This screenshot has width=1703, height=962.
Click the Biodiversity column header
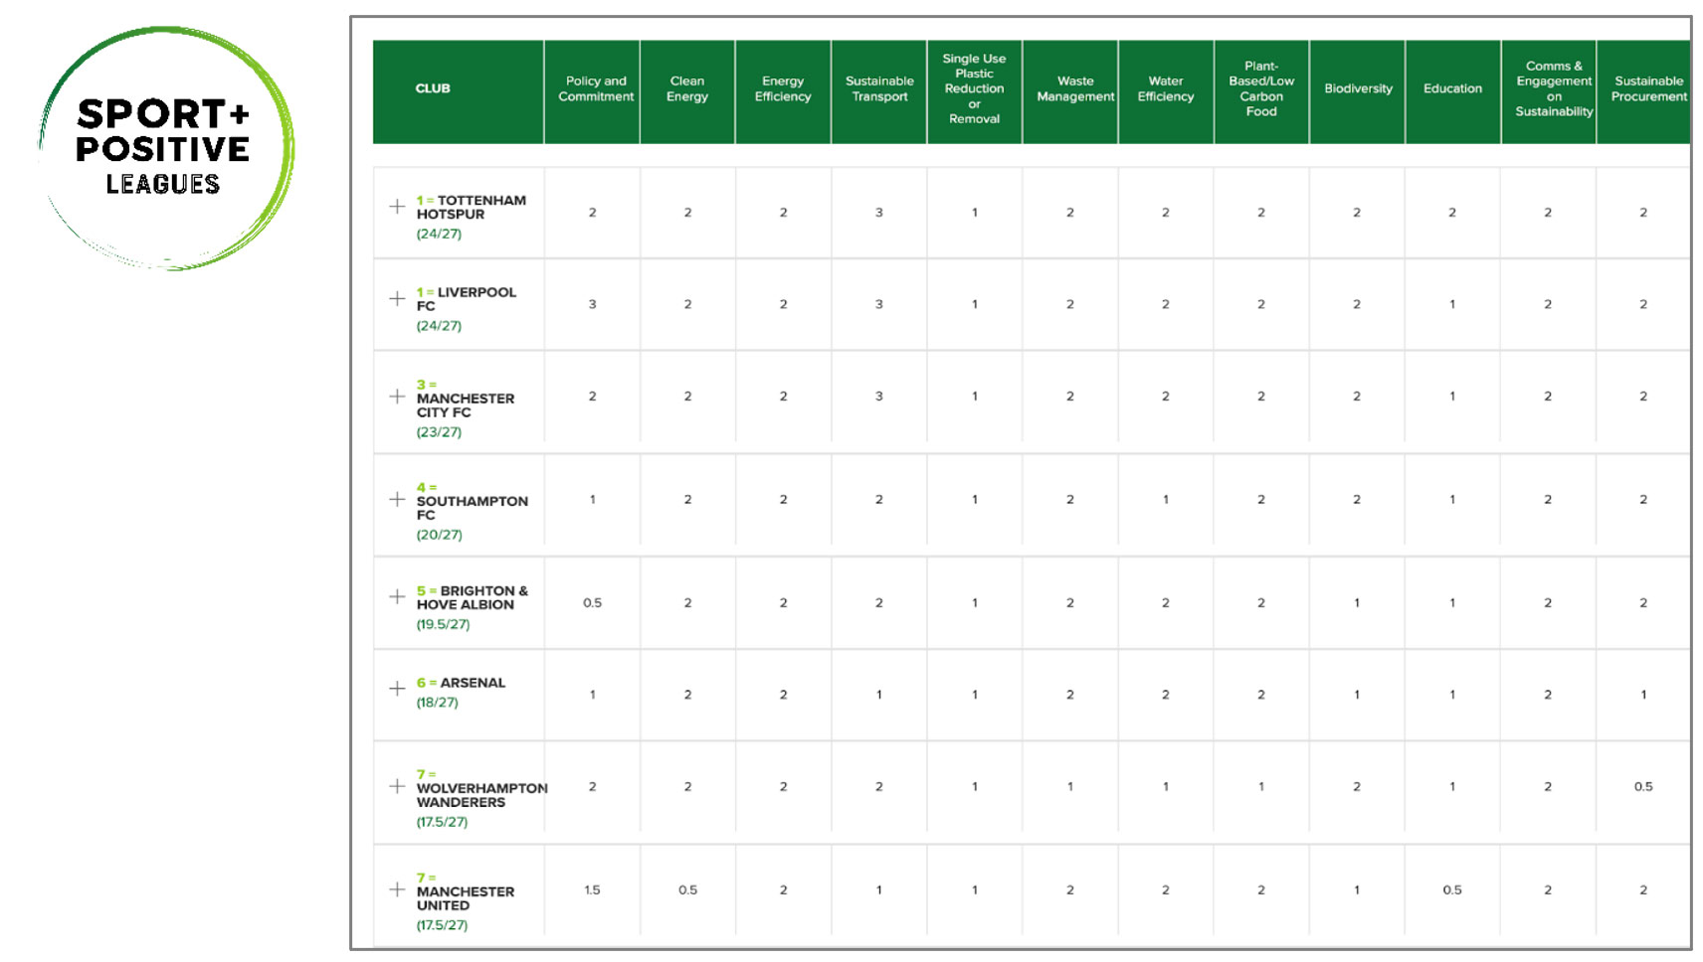point(1358,89)
